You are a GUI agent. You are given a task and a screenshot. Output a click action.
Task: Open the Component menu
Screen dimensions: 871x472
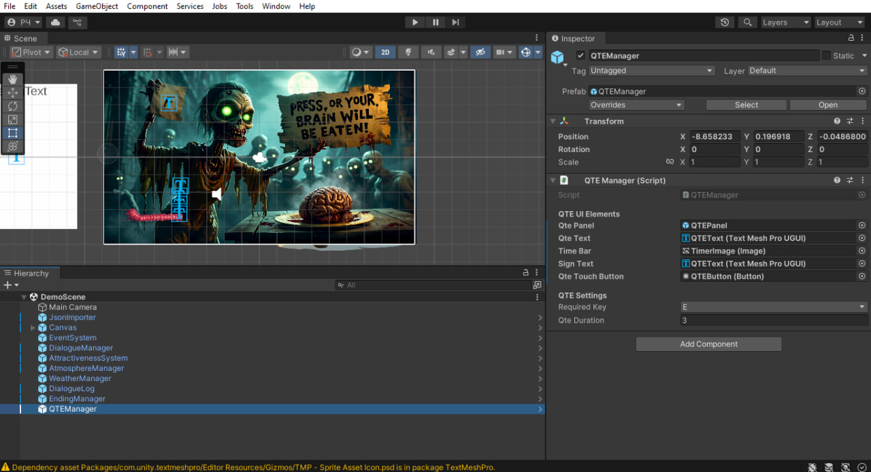coord(148,6)
